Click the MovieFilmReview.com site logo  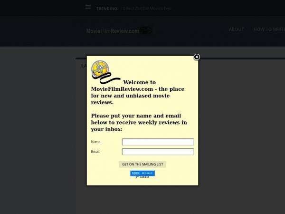point(119,31)
